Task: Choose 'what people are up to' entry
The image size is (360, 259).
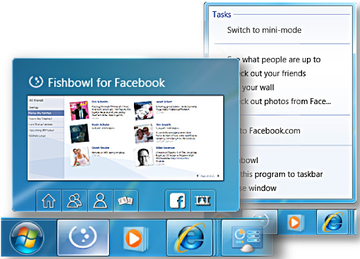Action: [282, 60]
